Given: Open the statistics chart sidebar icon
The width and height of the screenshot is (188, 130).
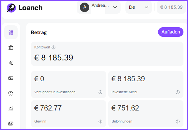Looking at the screenshot, I should [x=11, y=109].
